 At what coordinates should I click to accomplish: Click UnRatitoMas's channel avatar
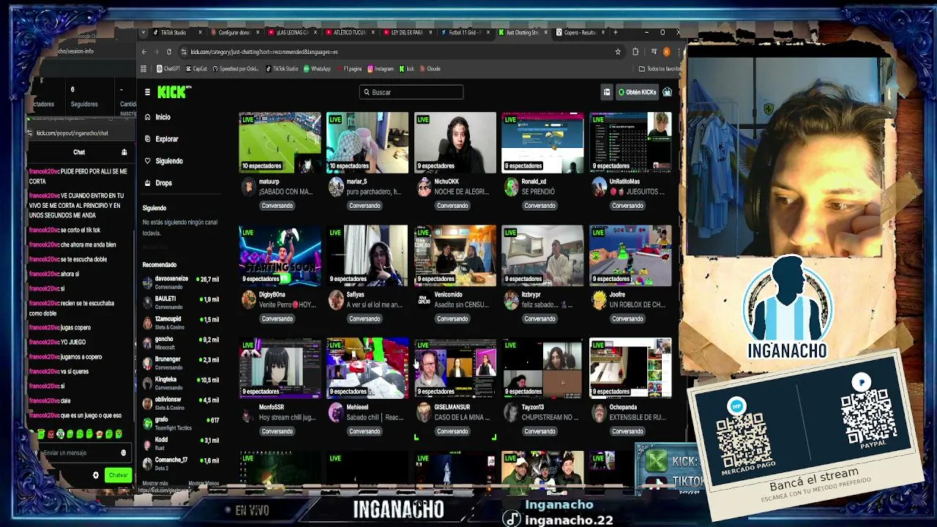[600, 187]
